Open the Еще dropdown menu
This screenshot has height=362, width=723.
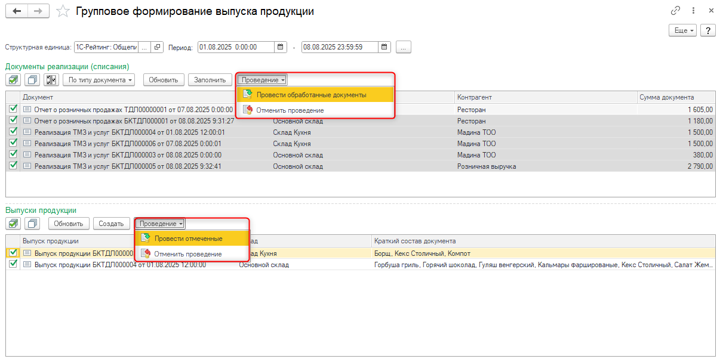pyautogui.click(x=684, y=30)
